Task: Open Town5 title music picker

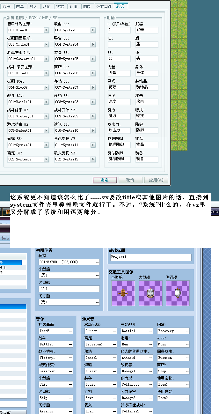Action: point(70,331)
